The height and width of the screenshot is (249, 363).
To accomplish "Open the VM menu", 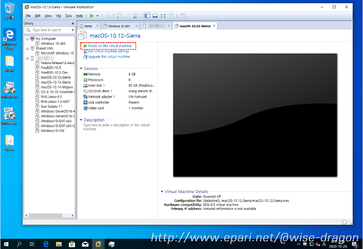I will 59,16.
